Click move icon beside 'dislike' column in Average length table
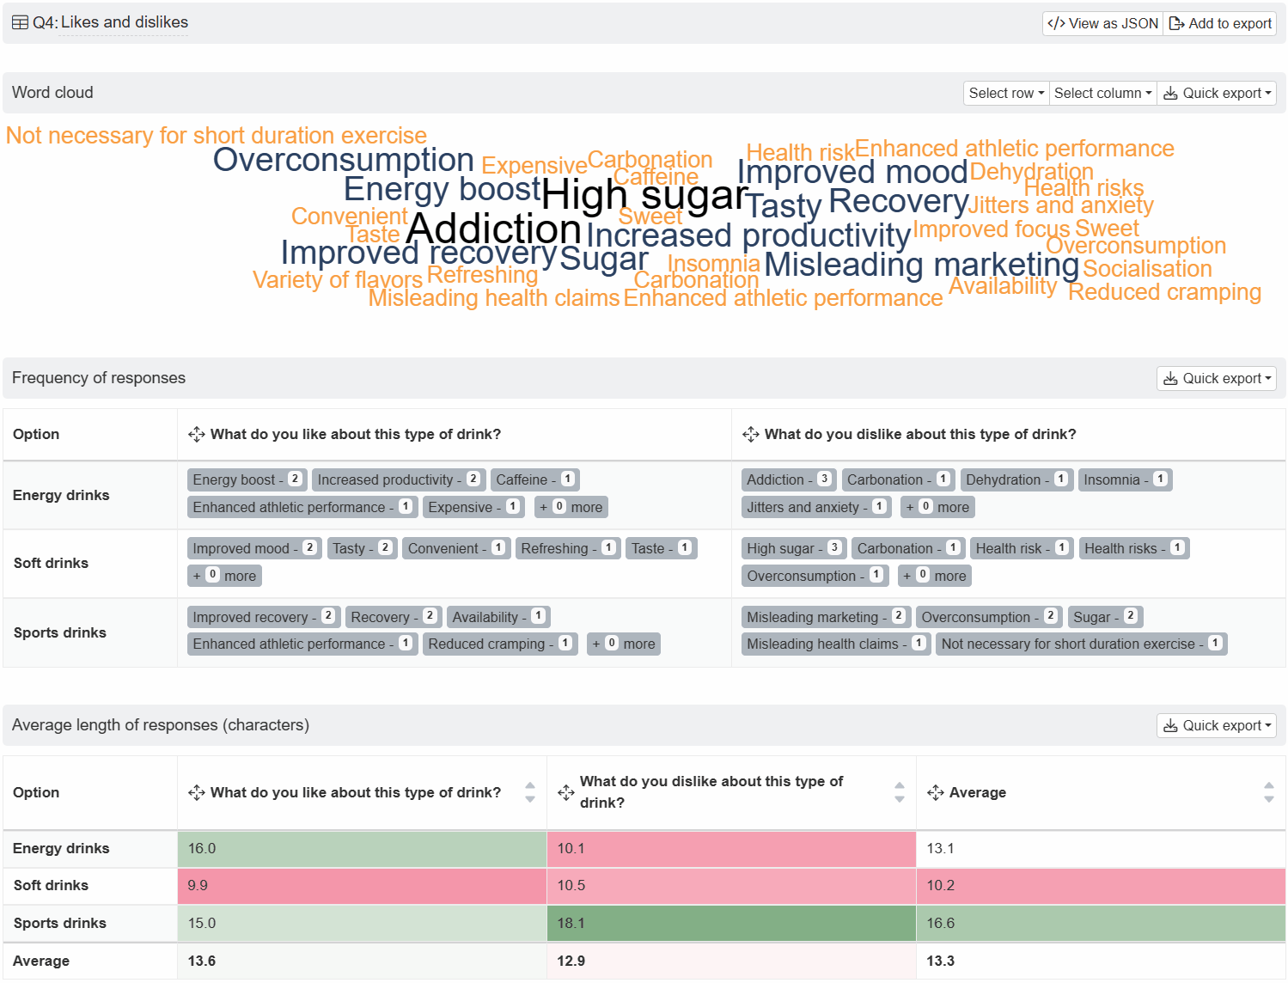 tap(566, 792)
